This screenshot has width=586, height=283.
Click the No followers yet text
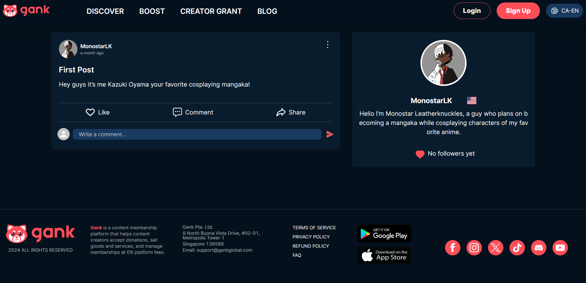[x=451, y=153]
